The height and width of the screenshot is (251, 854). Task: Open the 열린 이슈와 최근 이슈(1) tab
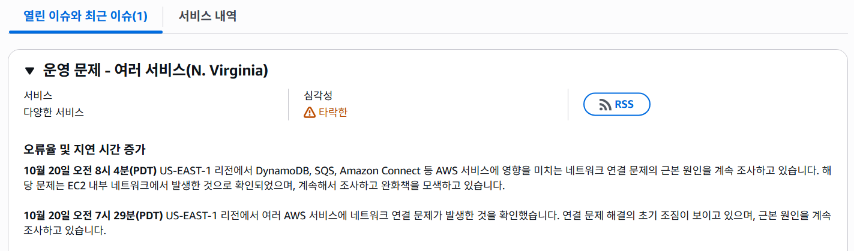85,16
